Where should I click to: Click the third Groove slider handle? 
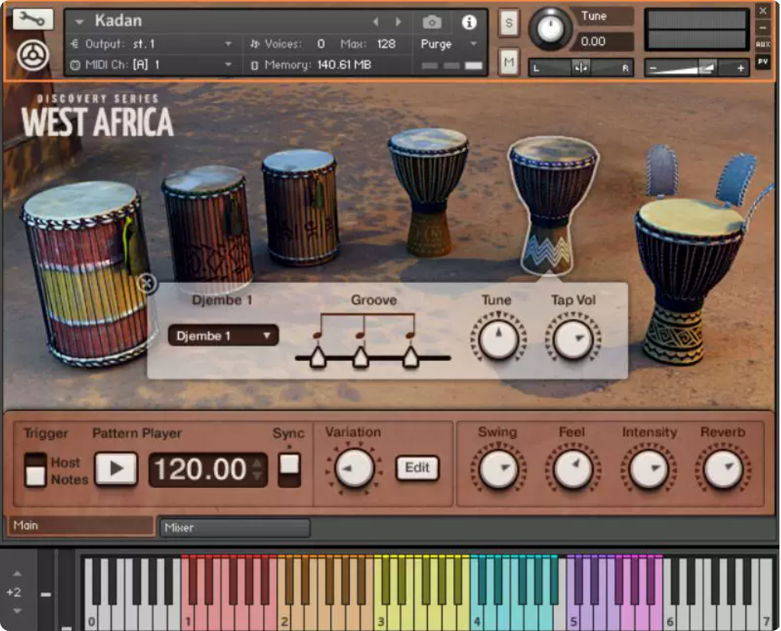pyautogui.click(x=410, y=357)
